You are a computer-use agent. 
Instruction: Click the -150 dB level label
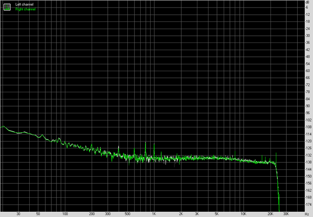(308, 176)
